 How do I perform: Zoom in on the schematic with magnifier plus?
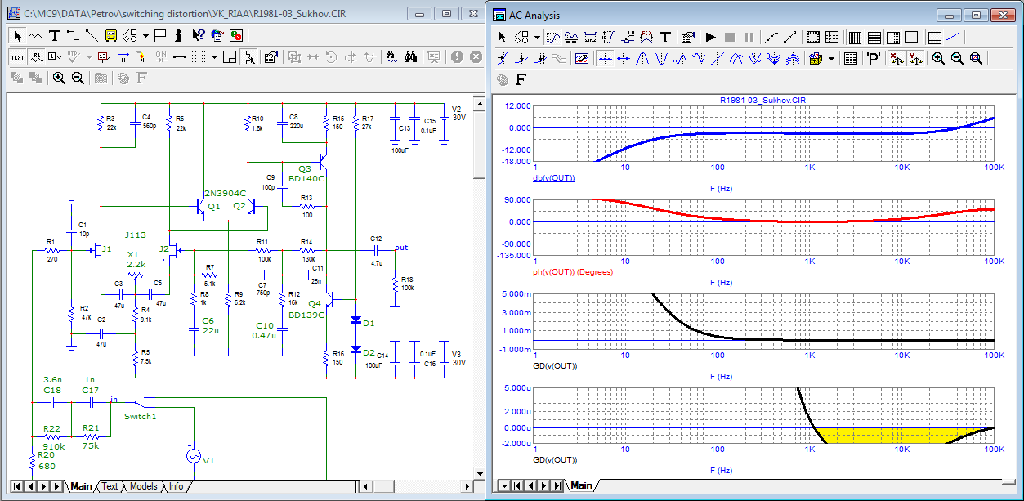59,78
